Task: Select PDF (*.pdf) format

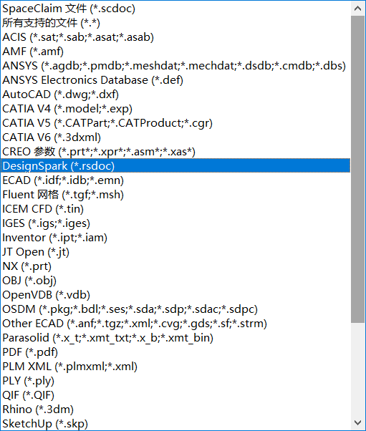Action: coord(175,352)
